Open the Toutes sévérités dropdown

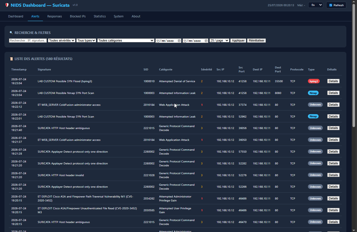[x=62, y=40]
